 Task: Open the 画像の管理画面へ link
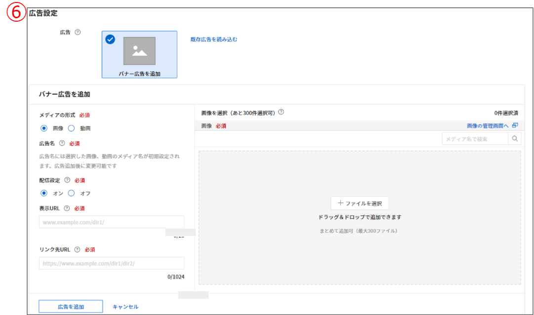coord(487,126)
